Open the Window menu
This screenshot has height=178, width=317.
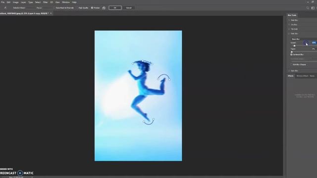(x=66, y=2)
